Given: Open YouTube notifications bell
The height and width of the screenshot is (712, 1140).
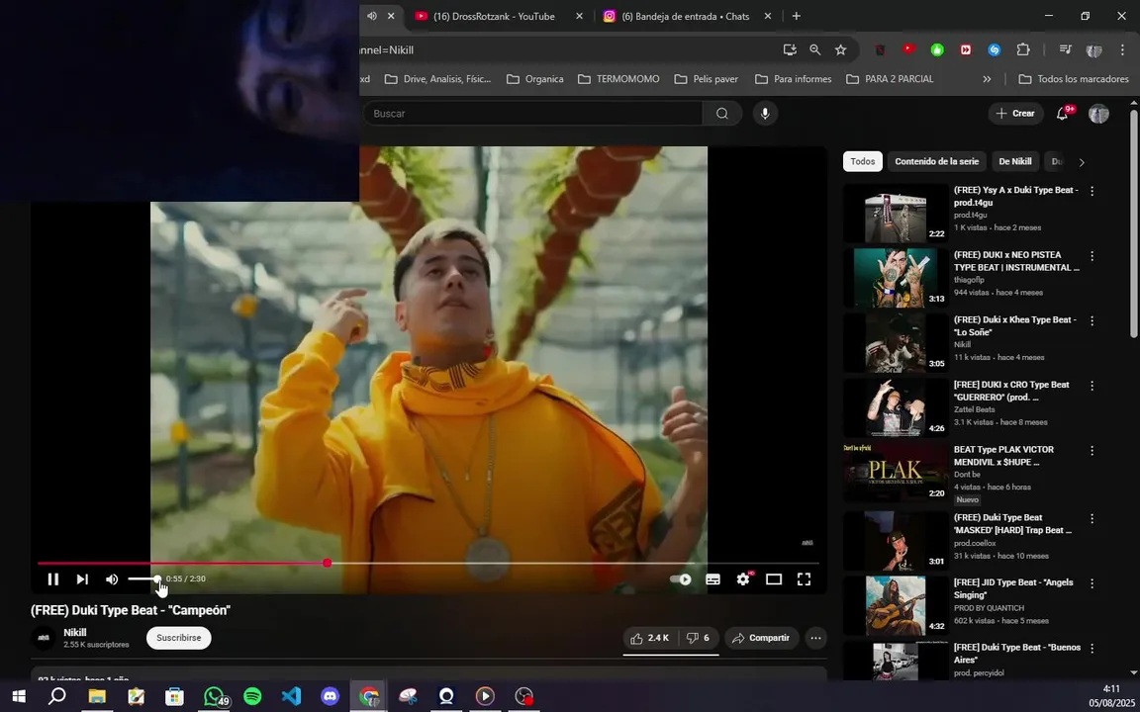Looking at the screenshot, I should [1063, 114].
